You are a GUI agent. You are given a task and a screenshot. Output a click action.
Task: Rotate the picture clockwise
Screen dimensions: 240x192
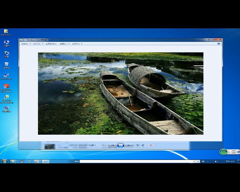click(x=143, y=145)
